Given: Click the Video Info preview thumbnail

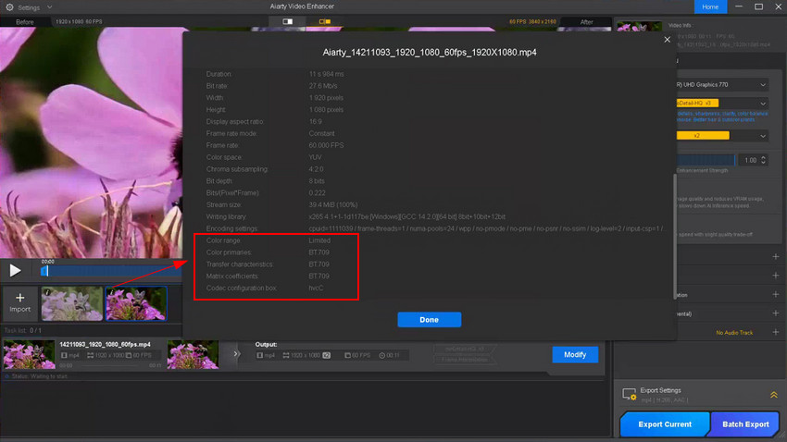Looking at the screenshot, I should [639, 27].
